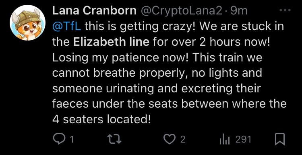Click the 291 view count
Viewport: 302px width, 155px height.
click(244, 139)
